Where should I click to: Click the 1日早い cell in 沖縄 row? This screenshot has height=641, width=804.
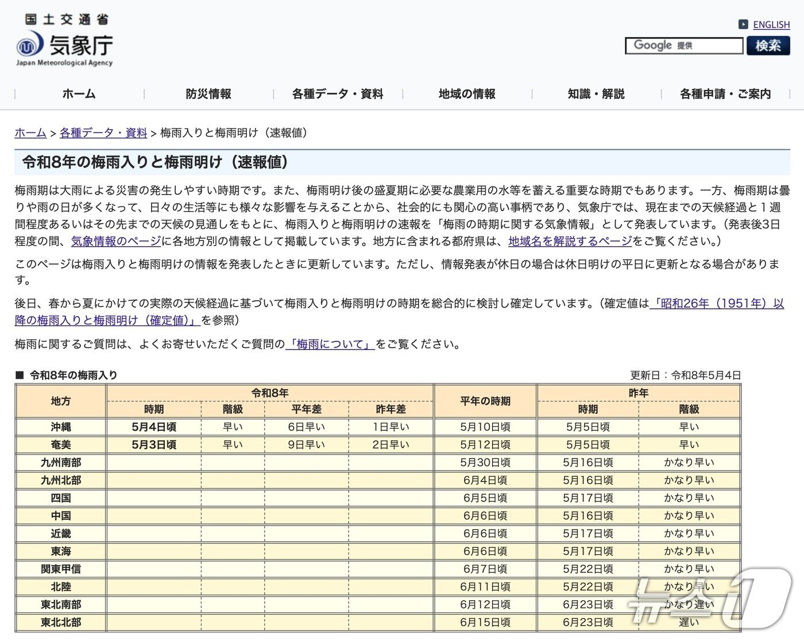(391, 427)
